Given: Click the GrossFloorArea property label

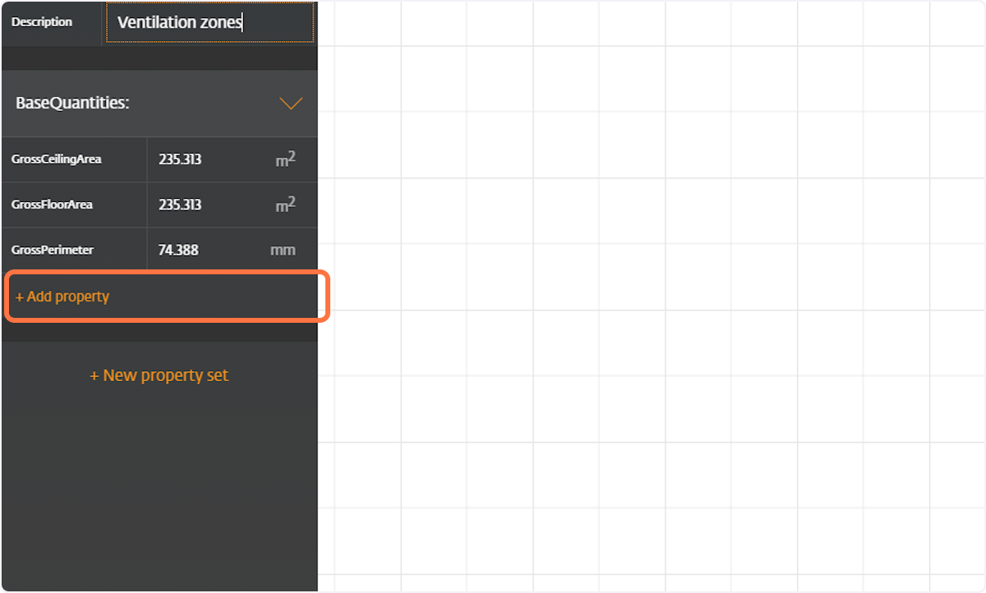Looking at the screenshot, I should (x=52, y=205).
